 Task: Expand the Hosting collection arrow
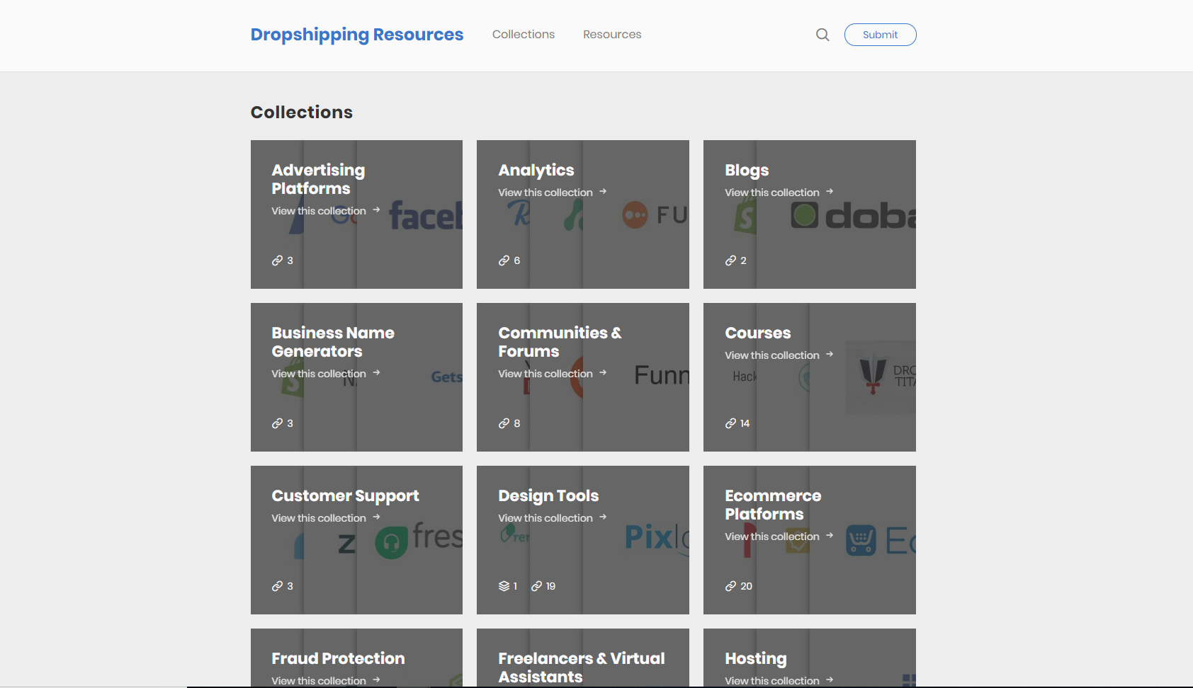pyautogui.click(x=830, y=680)
